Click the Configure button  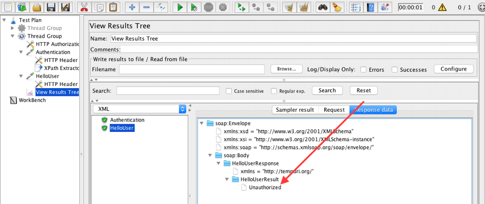point(454,69)
